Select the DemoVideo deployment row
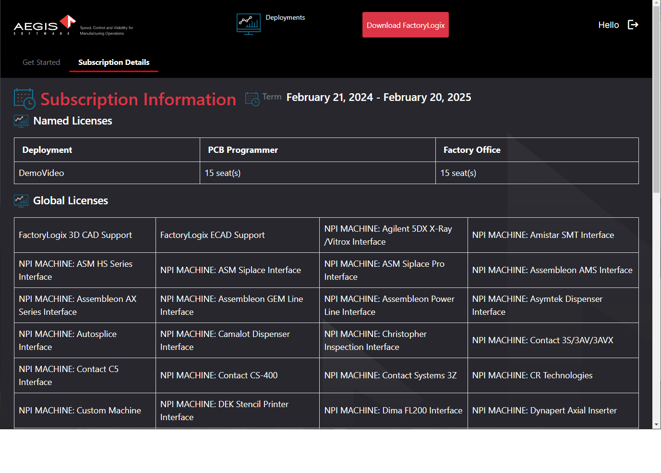This screenshot has width=661, height=473. (41, 173)
